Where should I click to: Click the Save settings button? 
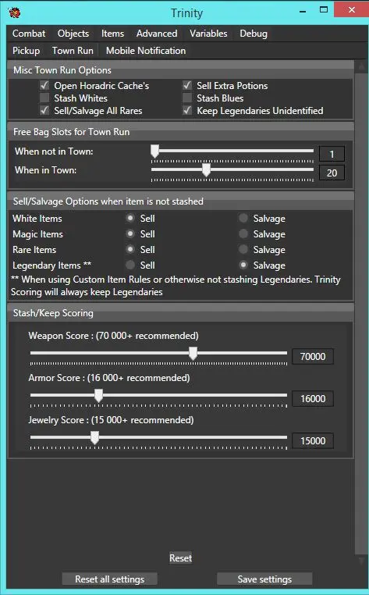pos(264,579)
